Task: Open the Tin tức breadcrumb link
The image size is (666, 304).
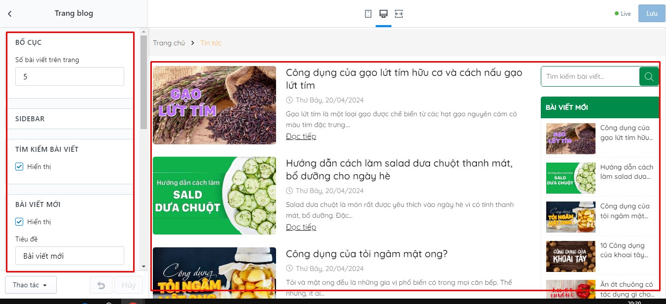Action: pos(211,43)
